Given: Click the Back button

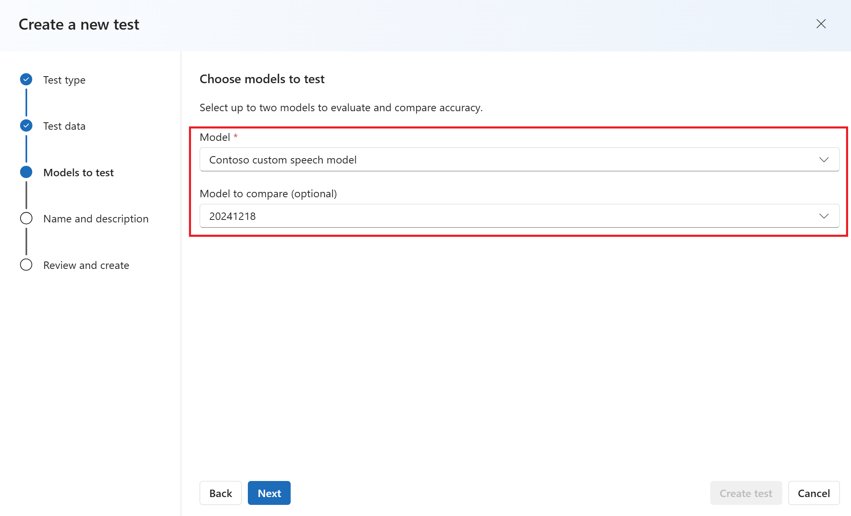Looking at the screenshot, I should pos(221,493).
